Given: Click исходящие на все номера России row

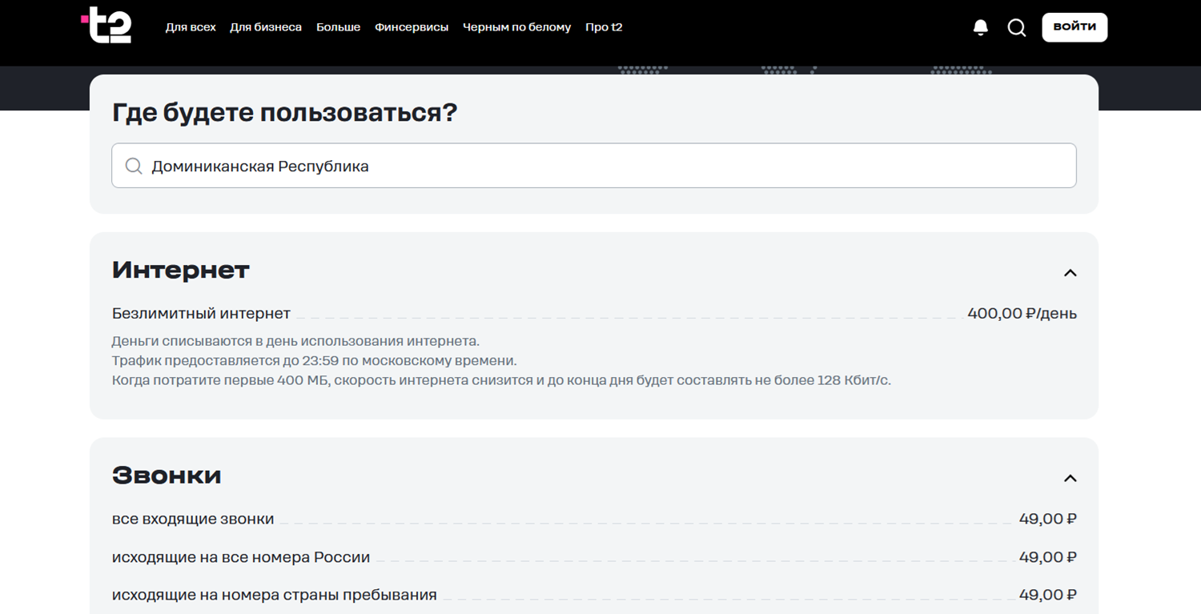Looking at the screenshot, I should click(593, 557).
